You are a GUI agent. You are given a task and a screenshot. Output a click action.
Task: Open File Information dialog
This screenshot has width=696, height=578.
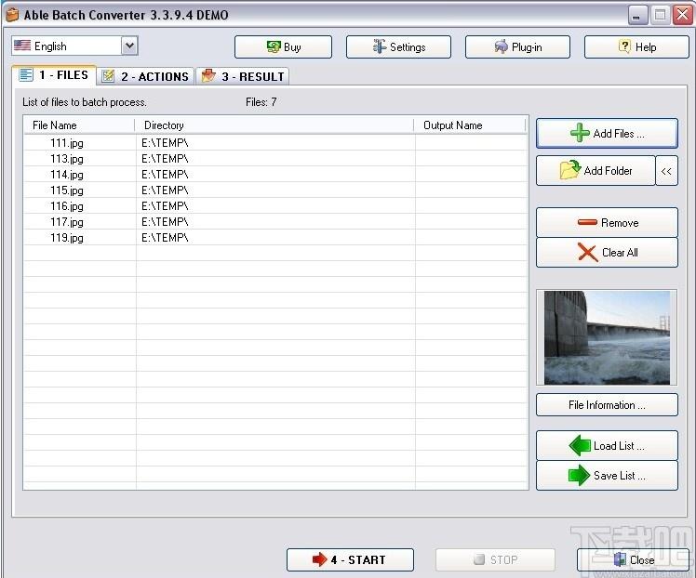(x=607, y=404)
